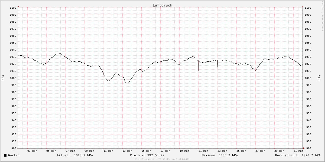The width and height of the screenshot is (325, 162).
Task: Click the red arrow at the x-axis end
Action: click(304, 148)
